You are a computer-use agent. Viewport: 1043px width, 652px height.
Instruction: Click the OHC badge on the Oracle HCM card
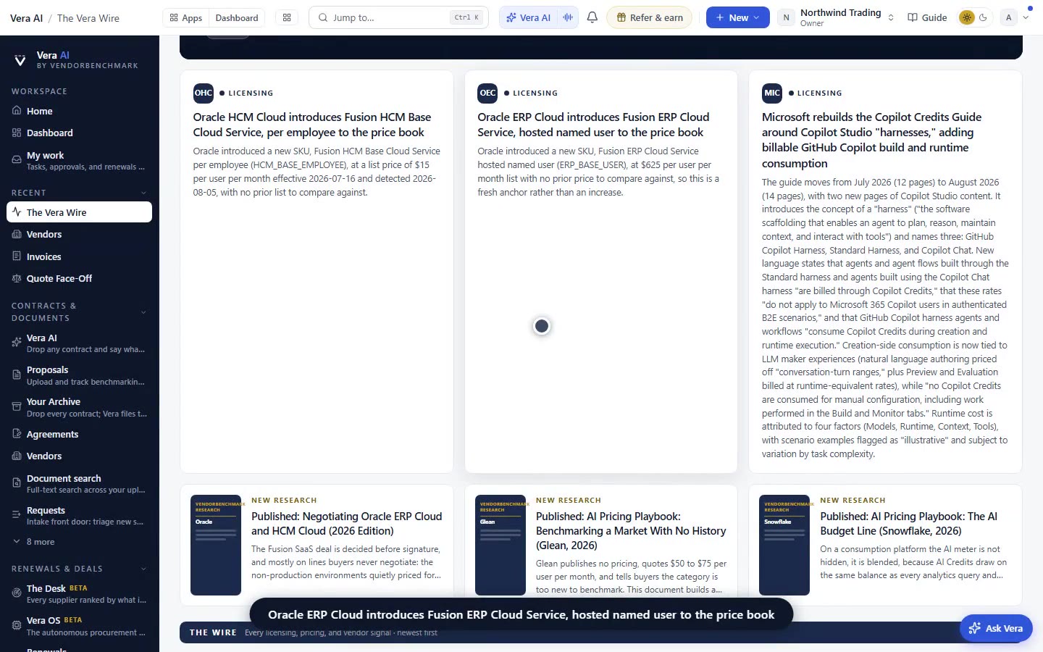coord(204,93)
